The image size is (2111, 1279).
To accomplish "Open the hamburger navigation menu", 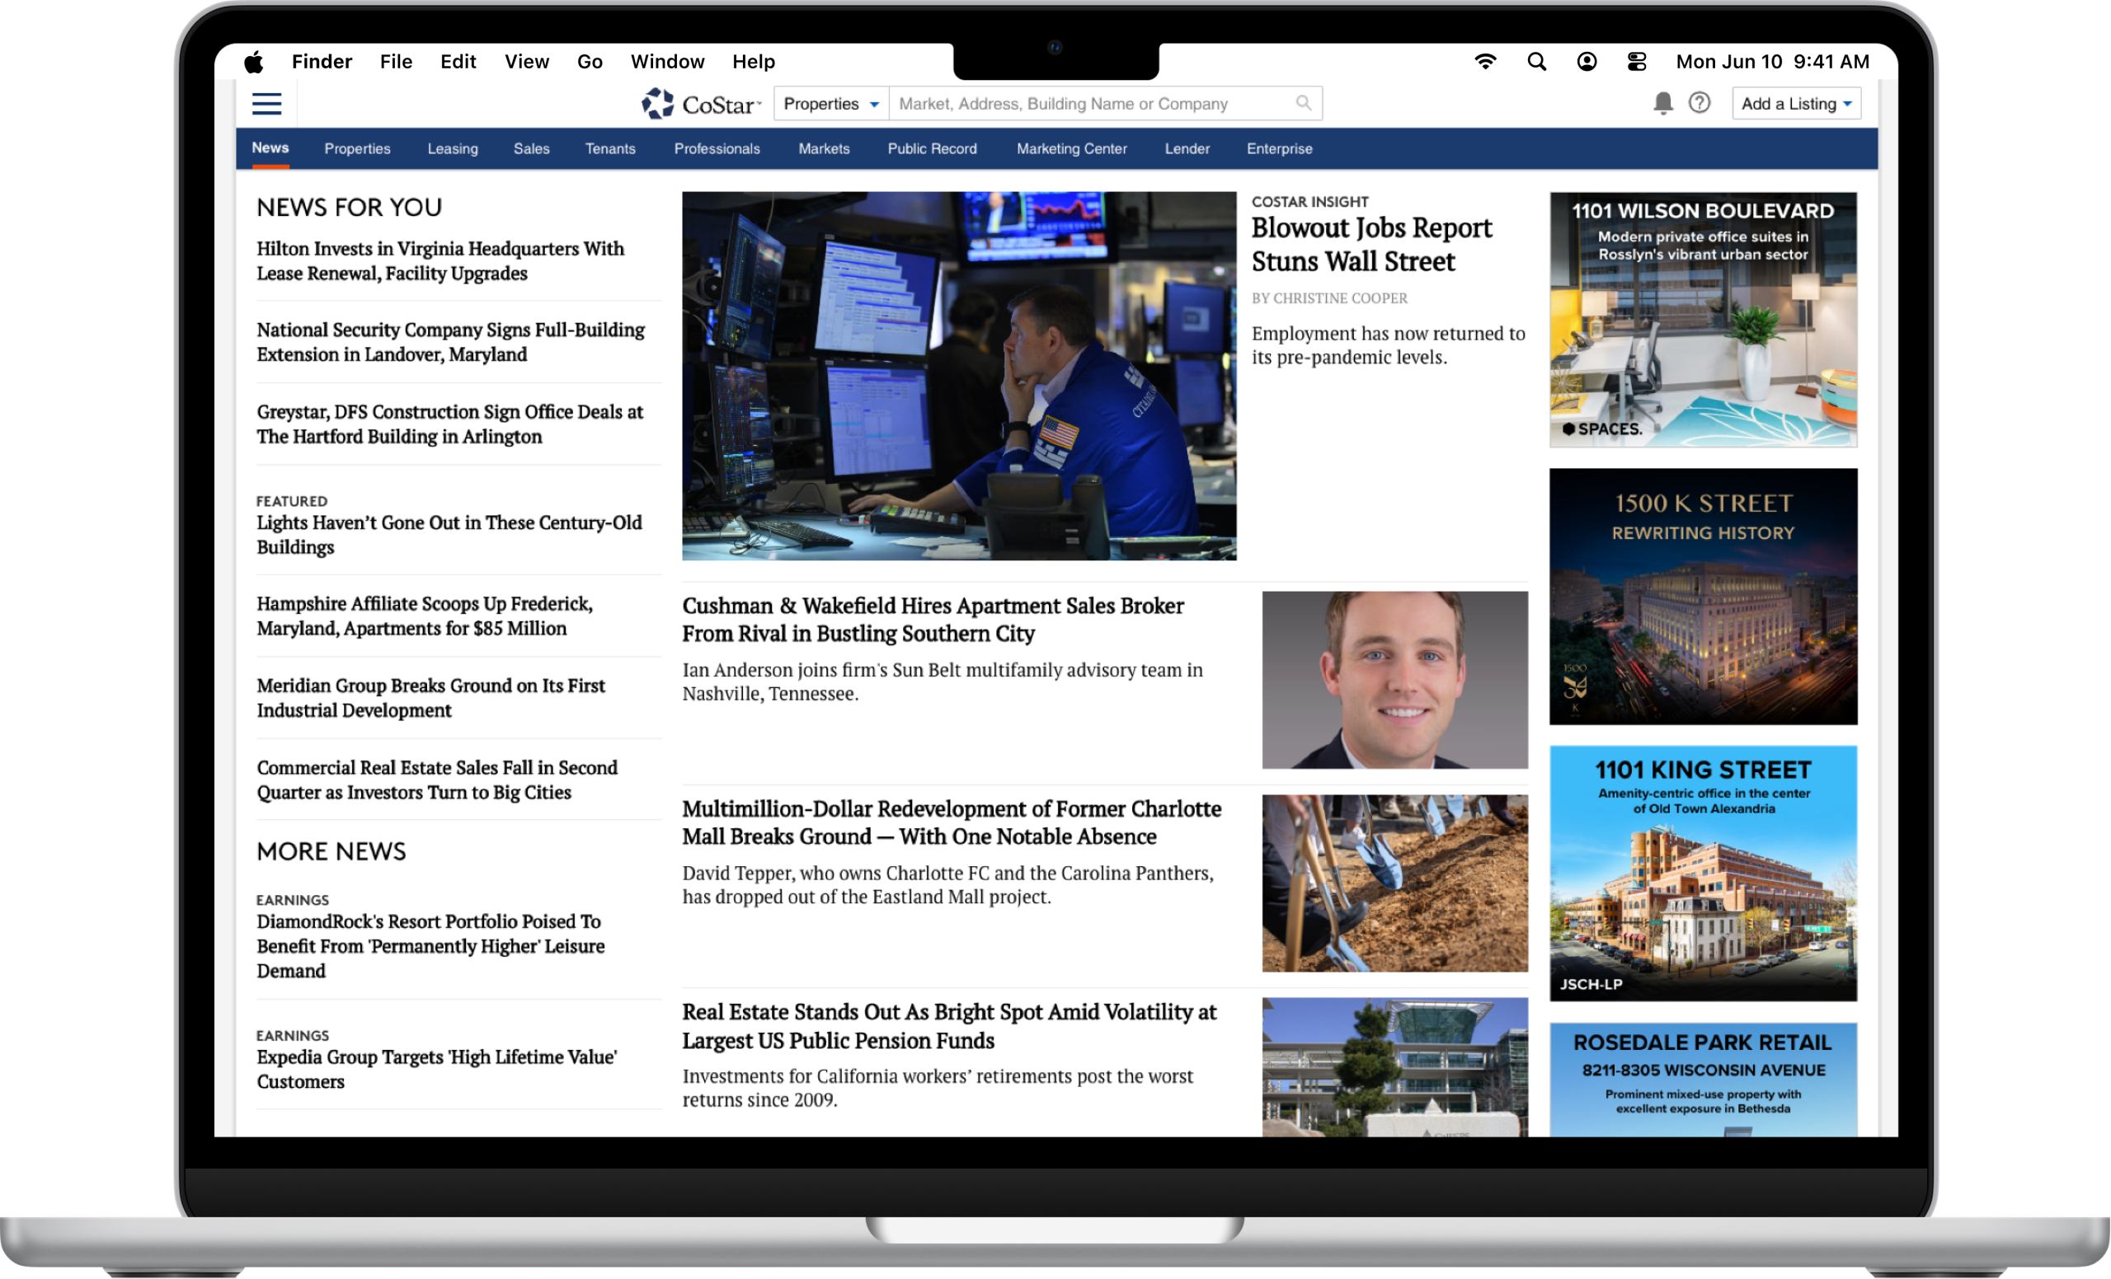I will pyautogui.click(x=266, y=104).
